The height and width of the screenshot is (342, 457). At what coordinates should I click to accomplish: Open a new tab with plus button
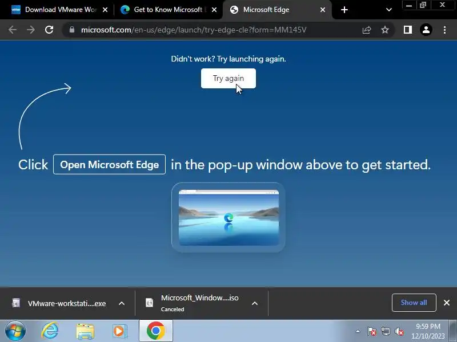344,10
